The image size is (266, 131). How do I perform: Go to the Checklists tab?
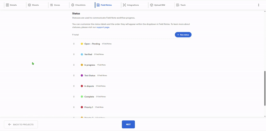coord(78,5)
